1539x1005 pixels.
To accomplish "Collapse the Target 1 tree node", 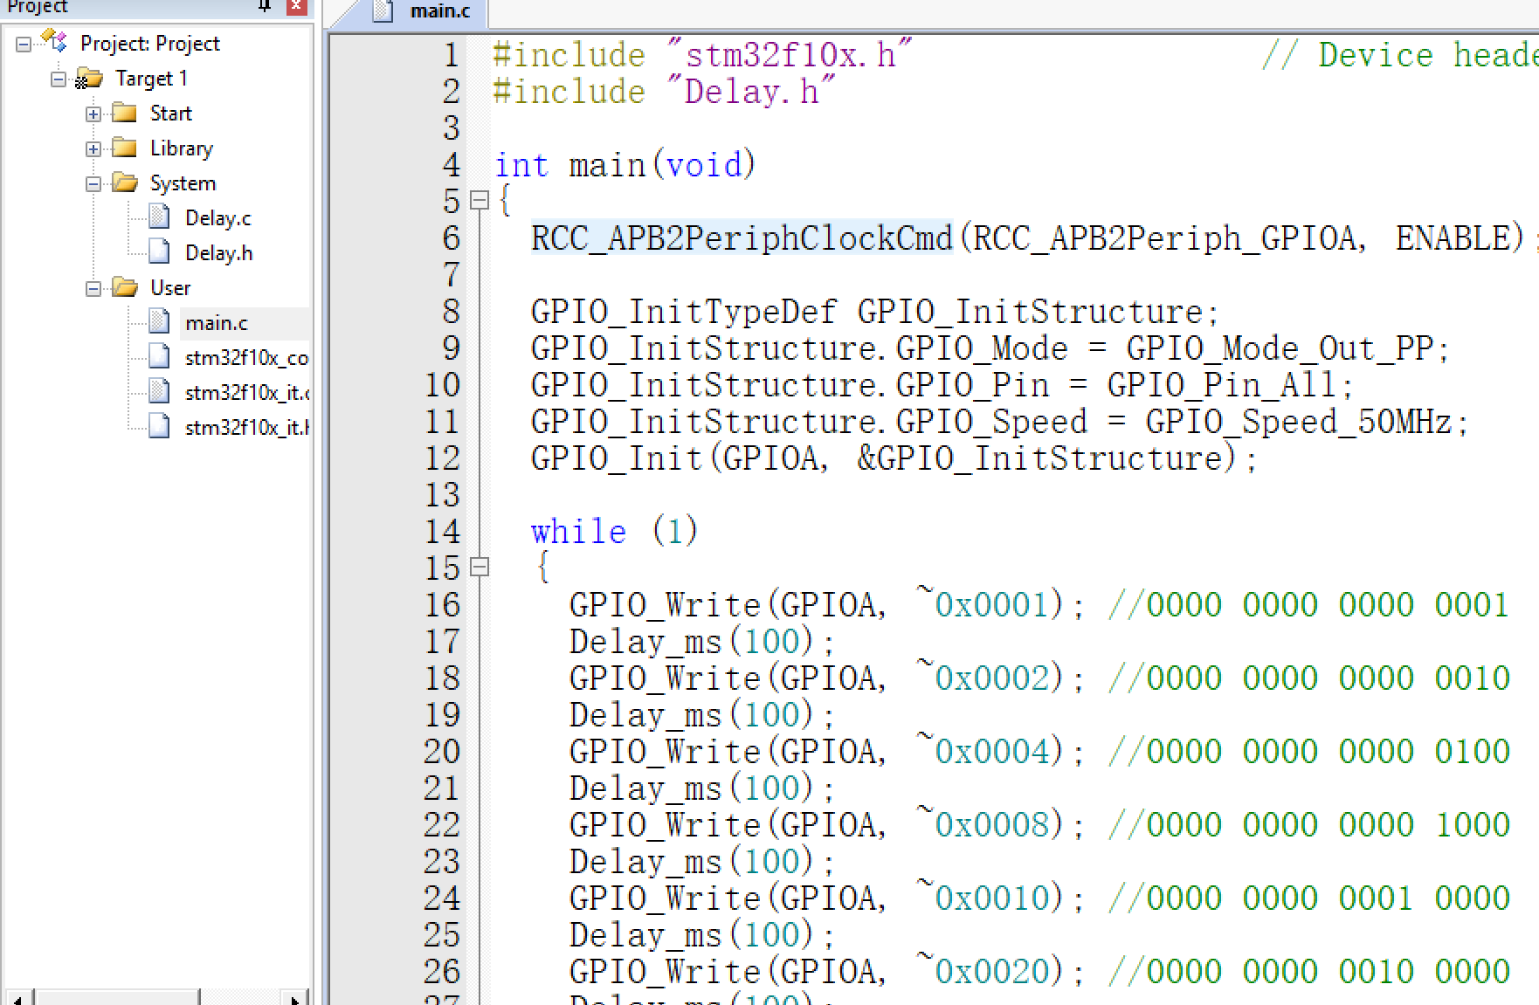I will pos(59,79).
